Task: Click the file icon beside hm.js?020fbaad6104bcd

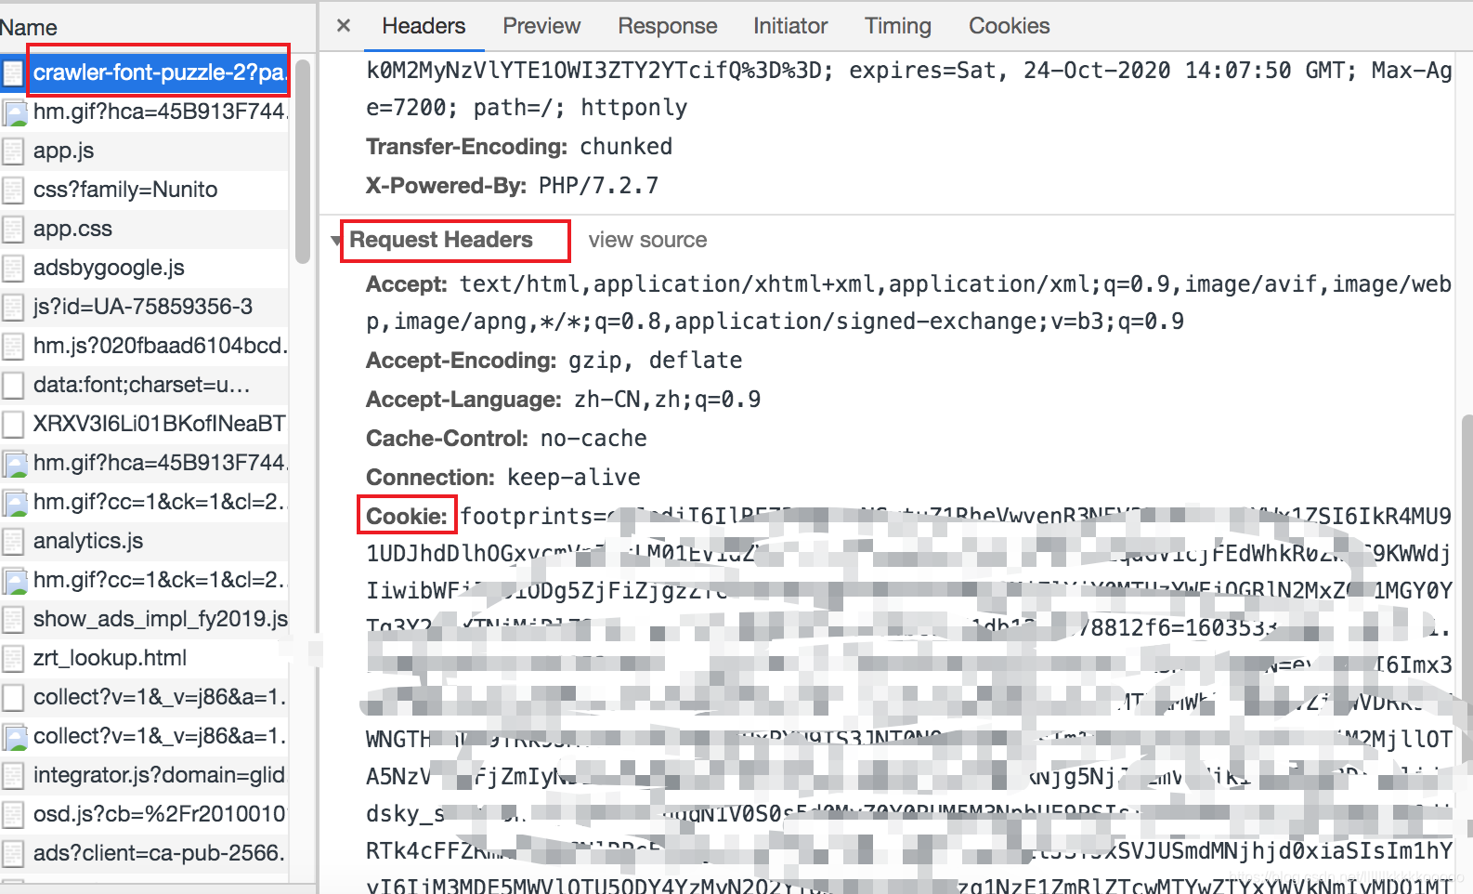Action: coord(13,346)
